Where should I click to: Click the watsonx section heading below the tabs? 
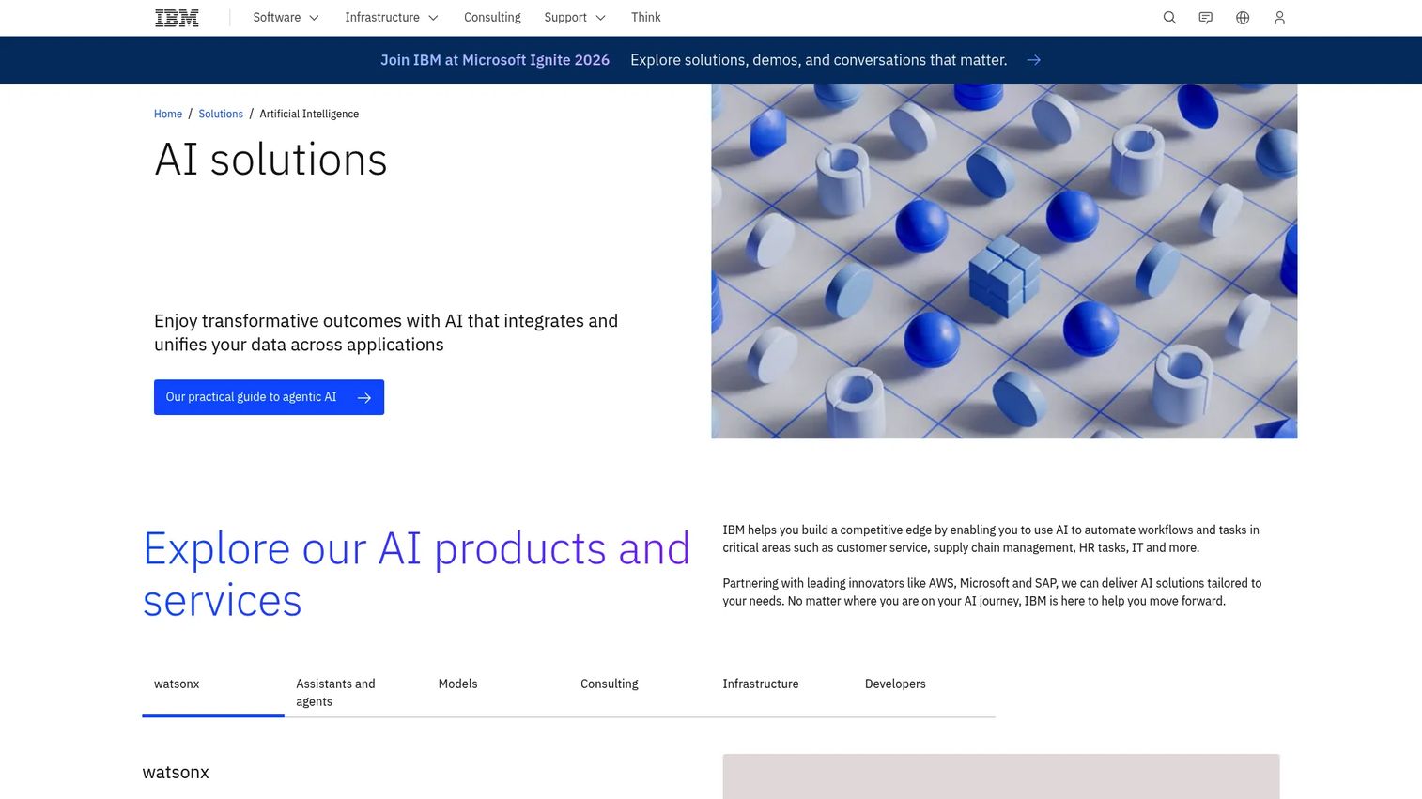[x=176, y=773]
